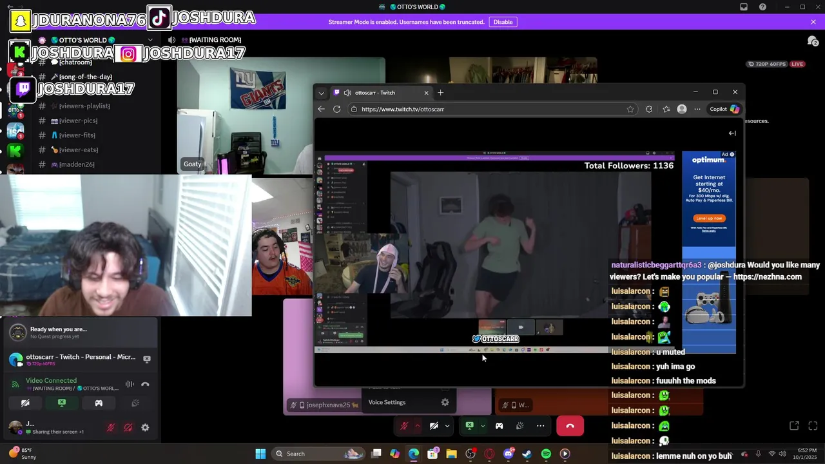Select the ottoscarr - Twitch tab
Viewport: 825px width, 464px height.
(x=380, y=93)
